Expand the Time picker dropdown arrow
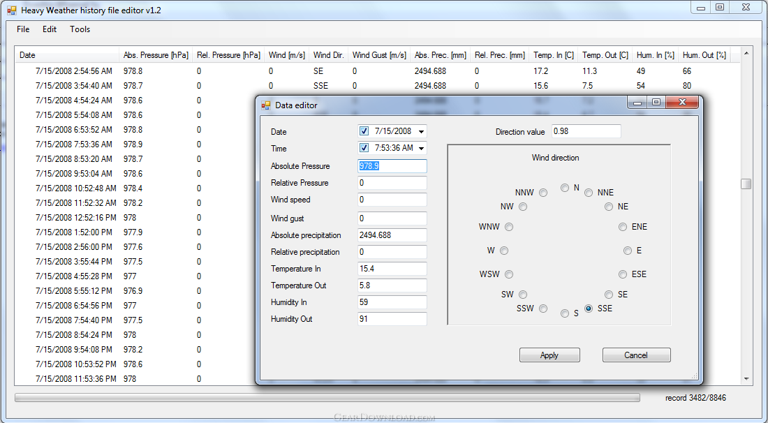 pyautogui.click(x=421, y=149)
